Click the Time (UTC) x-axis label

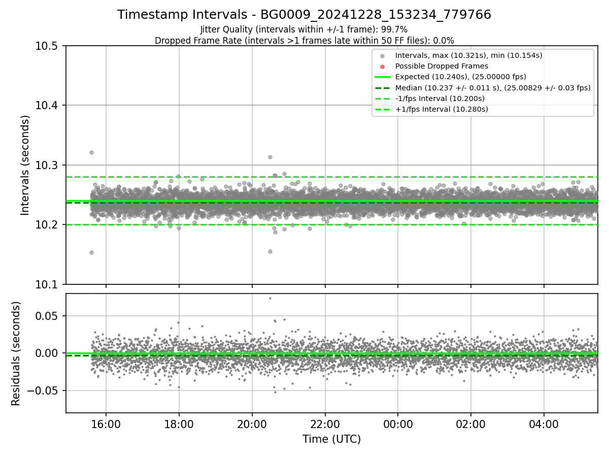pos(331,439)
